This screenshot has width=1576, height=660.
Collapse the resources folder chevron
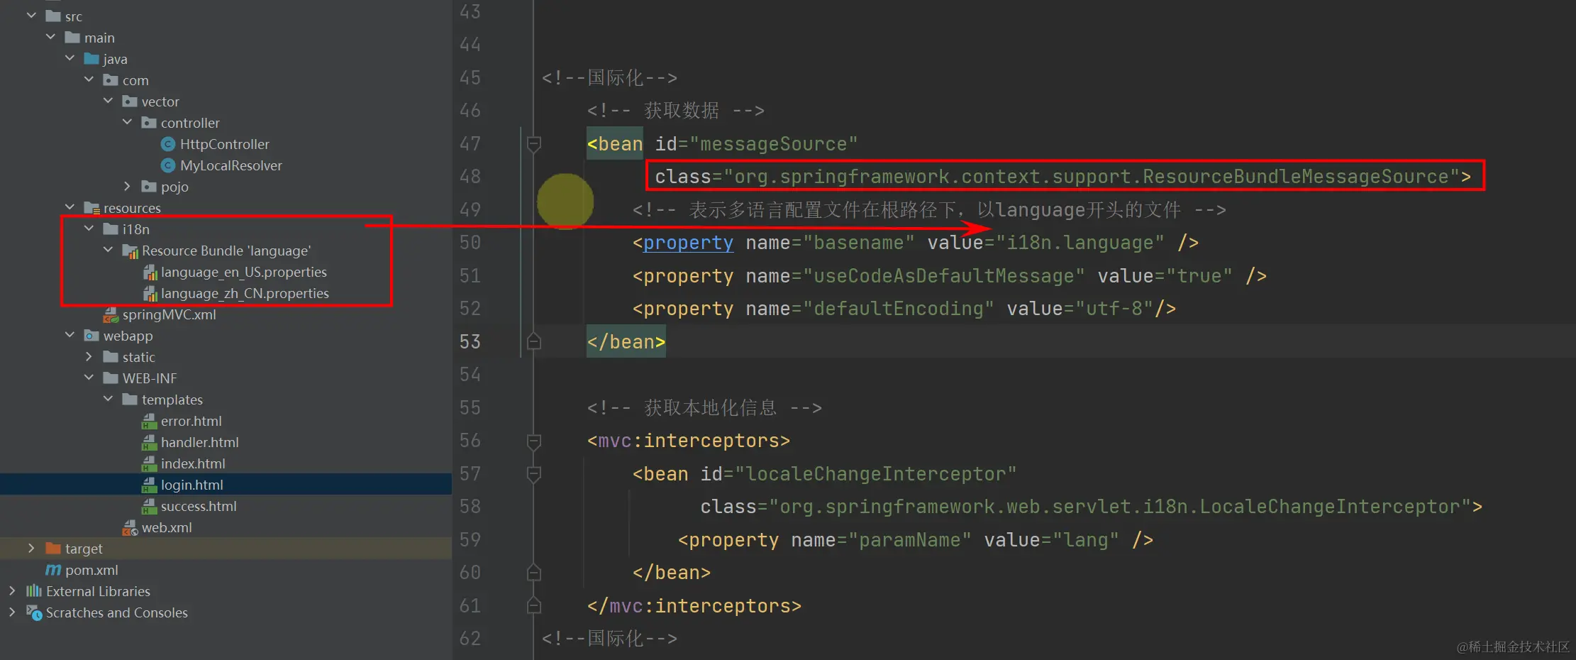click(70, 207)
